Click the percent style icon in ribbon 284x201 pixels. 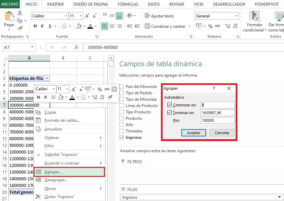210,26
